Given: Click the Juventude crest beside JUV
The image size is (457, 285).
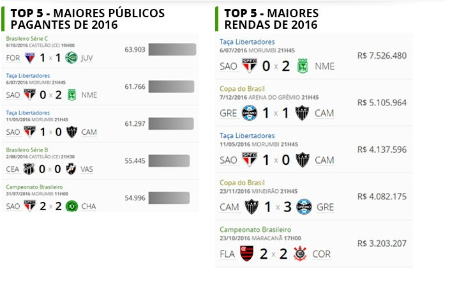Looking at the screenshot, I should (71, 58).
